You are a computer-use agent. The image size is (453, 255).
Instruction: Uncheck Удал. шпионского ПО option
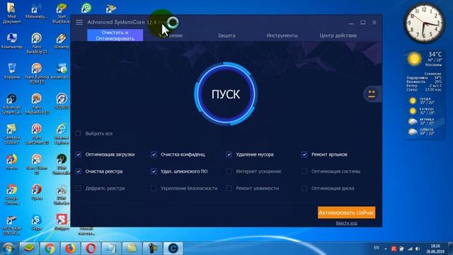coord(154,171)
